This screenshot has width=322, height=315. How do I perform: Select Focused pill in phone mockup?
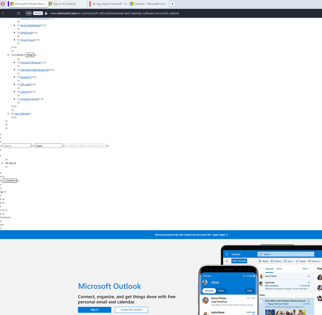click(x=209, y=291)
